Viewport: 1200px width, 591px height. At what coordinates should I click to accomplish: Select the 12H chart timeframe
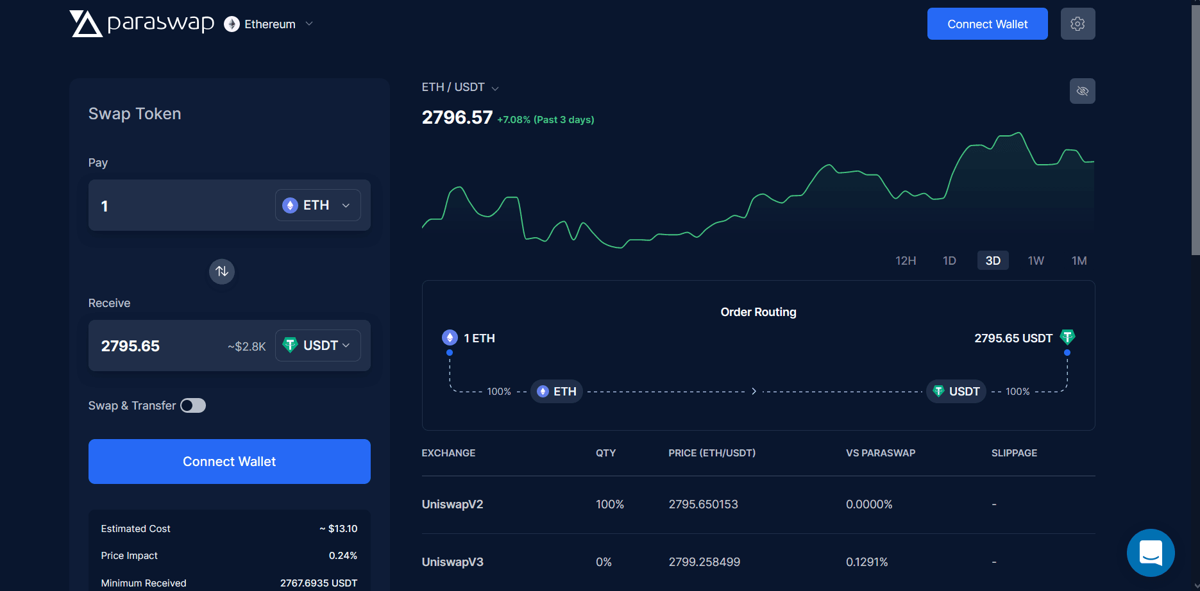[906, 261]
